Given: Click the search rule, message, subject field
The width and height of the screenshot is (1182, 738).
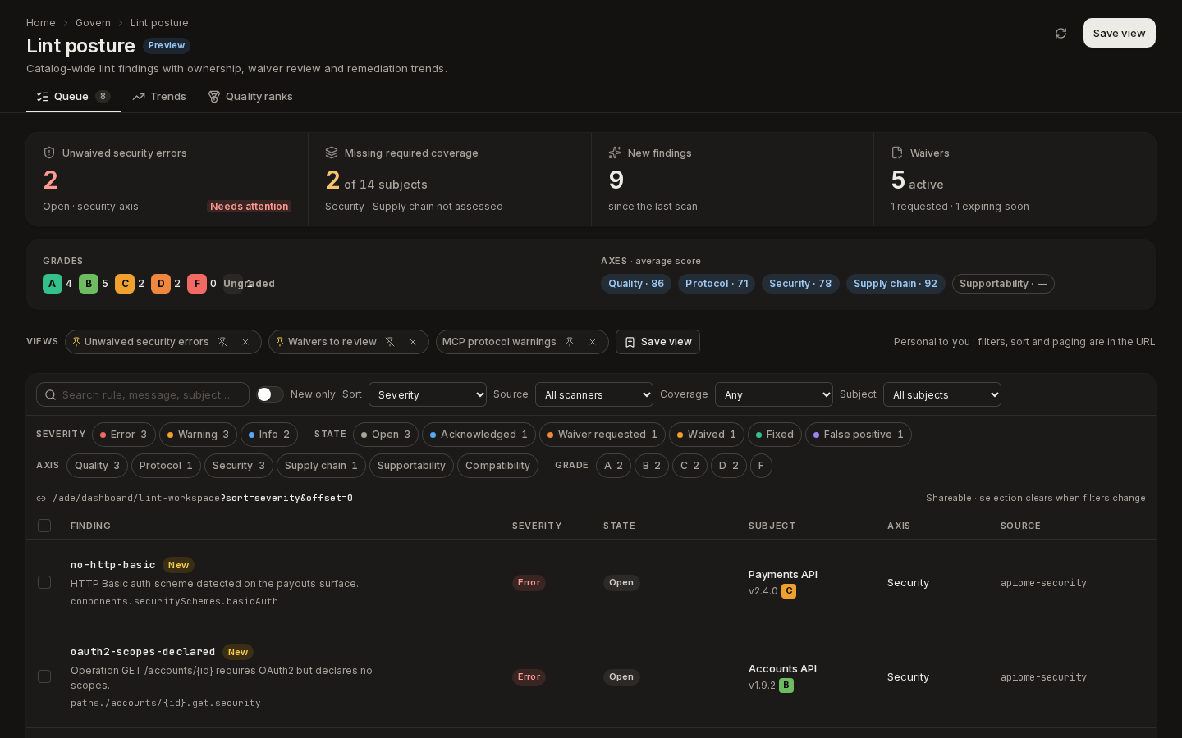Looking at the screenshot, I should pos(143,394).
